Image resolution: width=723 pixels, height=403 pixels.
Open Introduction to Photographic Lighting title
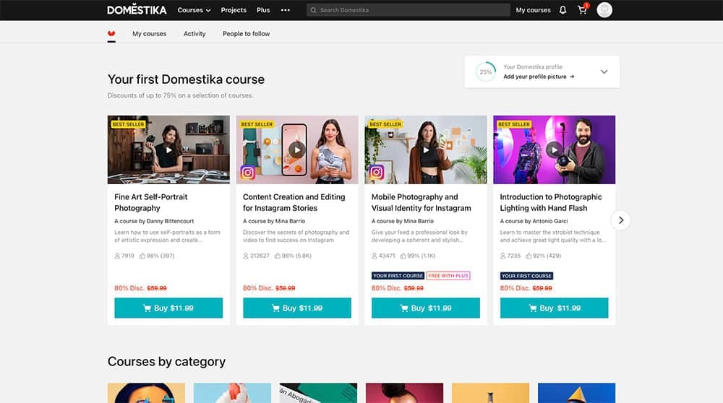tap(550, 202)
